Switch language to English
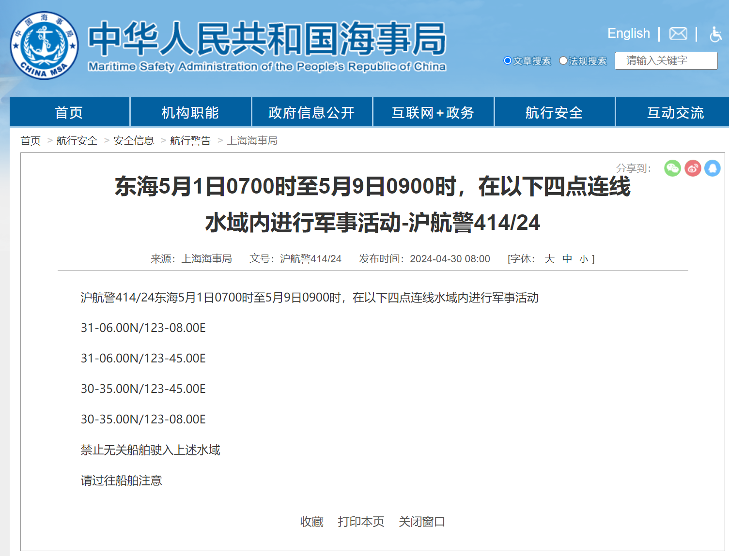Screen dimensions: 729x556 click(629, 33)
